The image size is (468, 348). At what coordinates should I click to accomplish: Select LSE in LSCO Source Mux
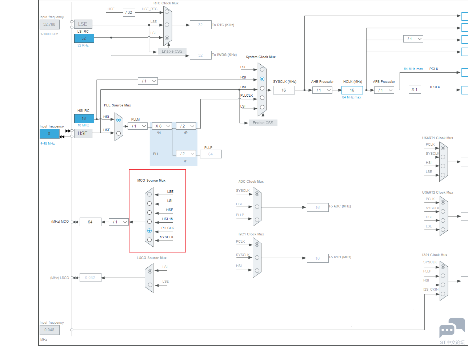pyautogui.click(x=150, y=285)
